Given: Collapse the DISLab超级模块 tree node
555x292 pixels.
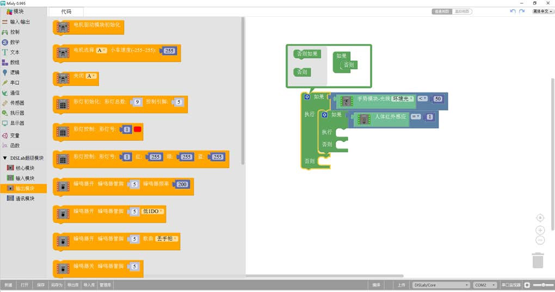Looking at the screenshot, I should click(5, 158).
